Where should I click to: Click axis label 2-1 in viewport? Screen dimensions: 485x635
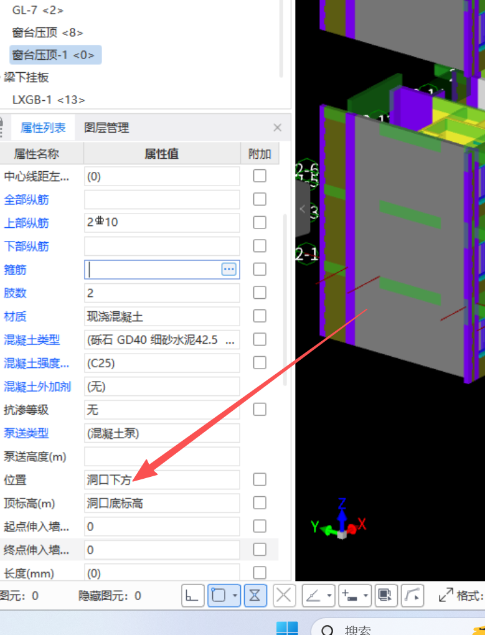(x=306, y=255)
